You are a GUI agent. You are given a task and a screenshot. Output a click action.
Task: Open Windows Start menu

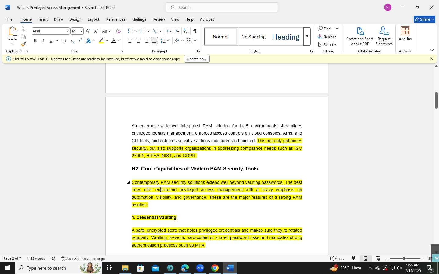[7, 268]
